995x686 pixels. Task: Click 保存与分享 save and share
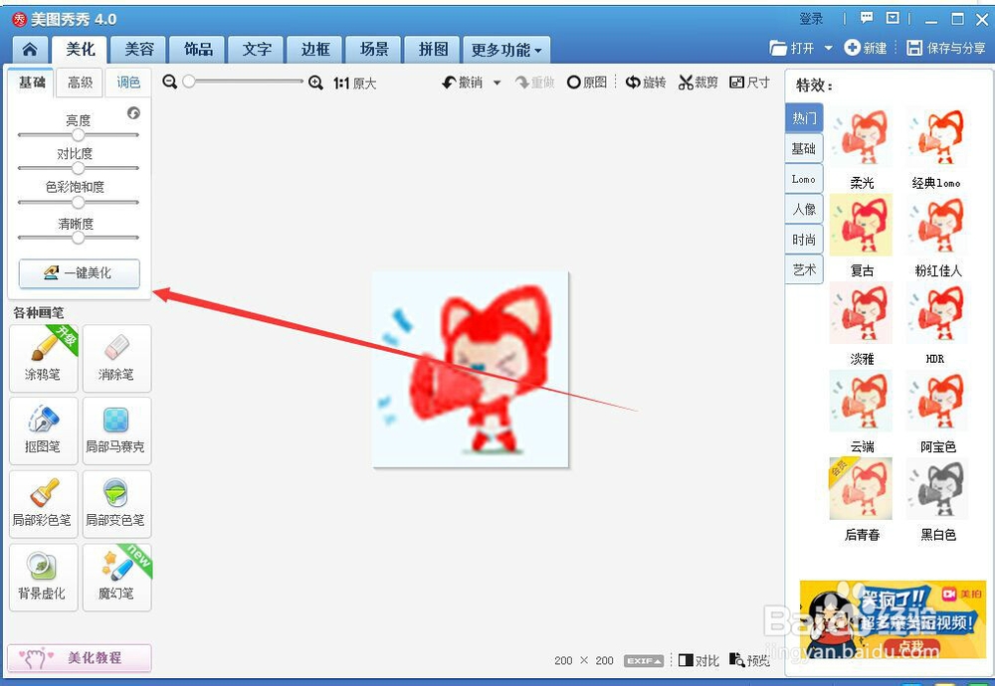[945, 48]
